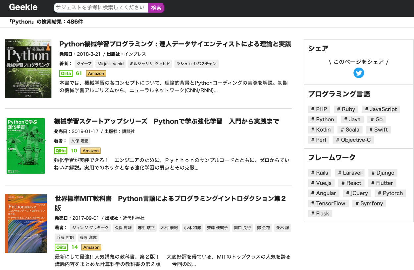This screenshot has height=270, width=414.
Task: Open Amazon badge for MIT textbook
Action: 91,247
